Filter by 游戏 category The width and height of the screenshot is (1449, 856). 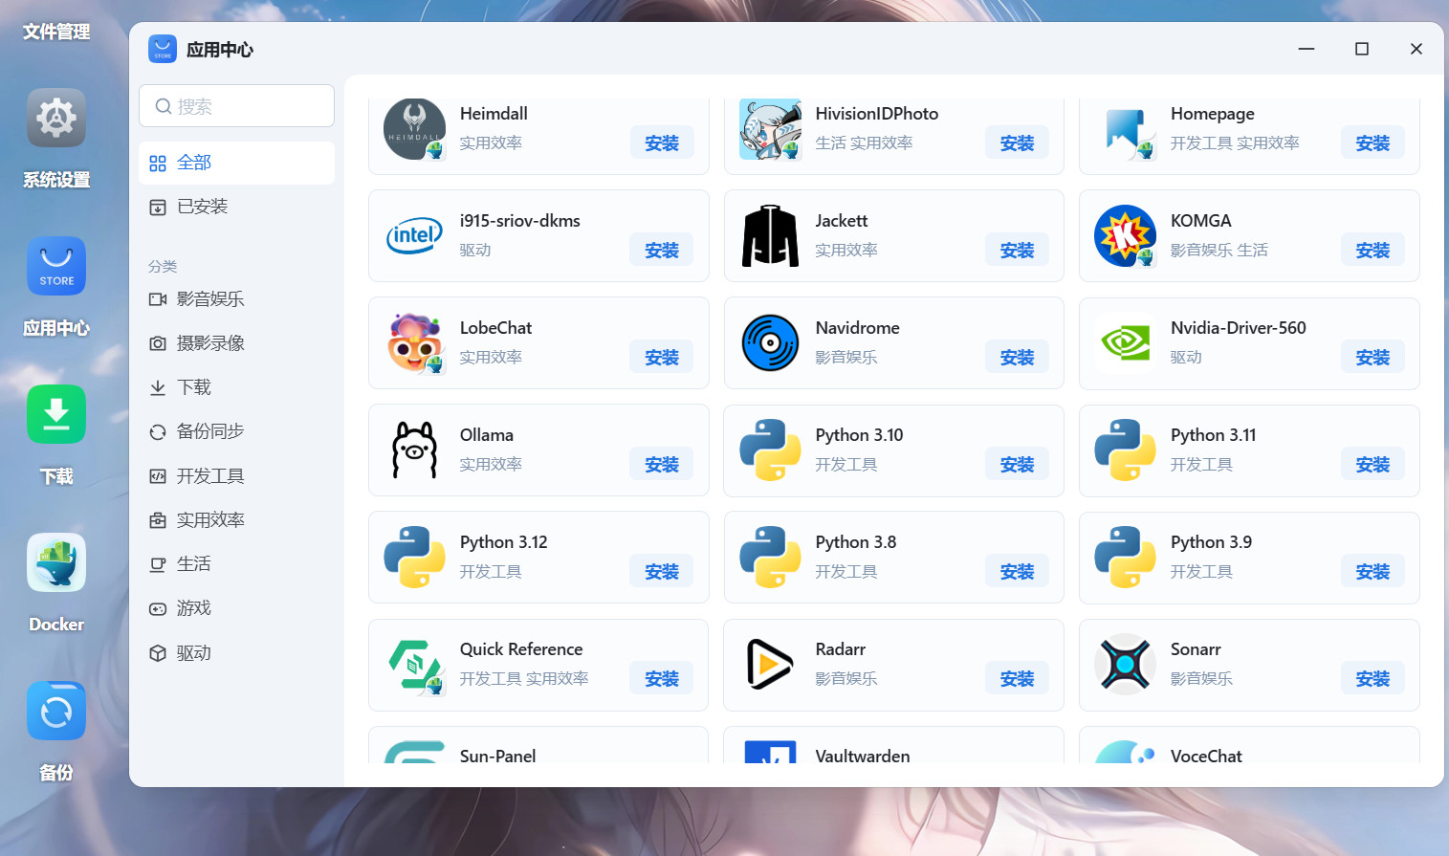point(236,608)
